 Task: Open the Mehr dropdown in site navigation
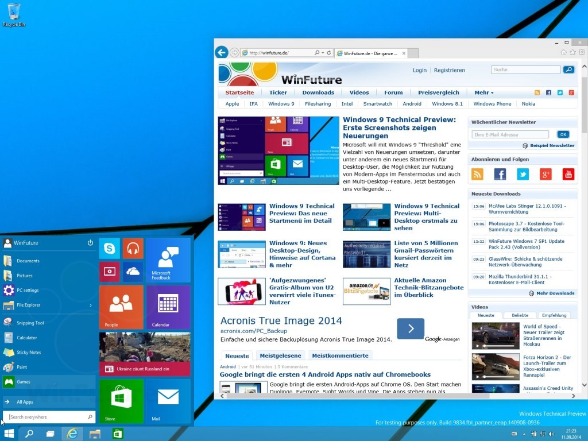tap(483, 92)
